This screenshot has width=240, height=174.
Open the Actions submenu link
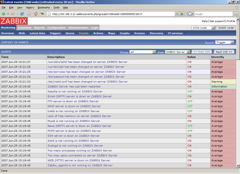(x=98, y=33)
